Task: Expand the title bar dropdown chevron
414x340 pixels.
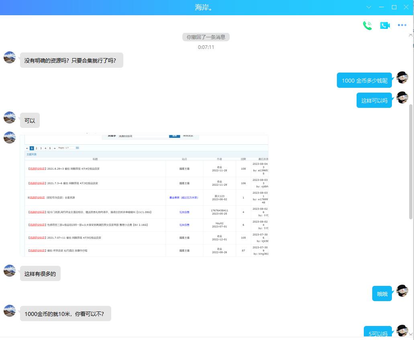Action: click(369, 7)
